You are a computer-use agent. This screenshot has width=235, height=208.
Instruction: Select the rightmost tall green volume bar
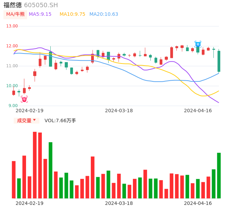pyautogui.click(x=219, y=175)
